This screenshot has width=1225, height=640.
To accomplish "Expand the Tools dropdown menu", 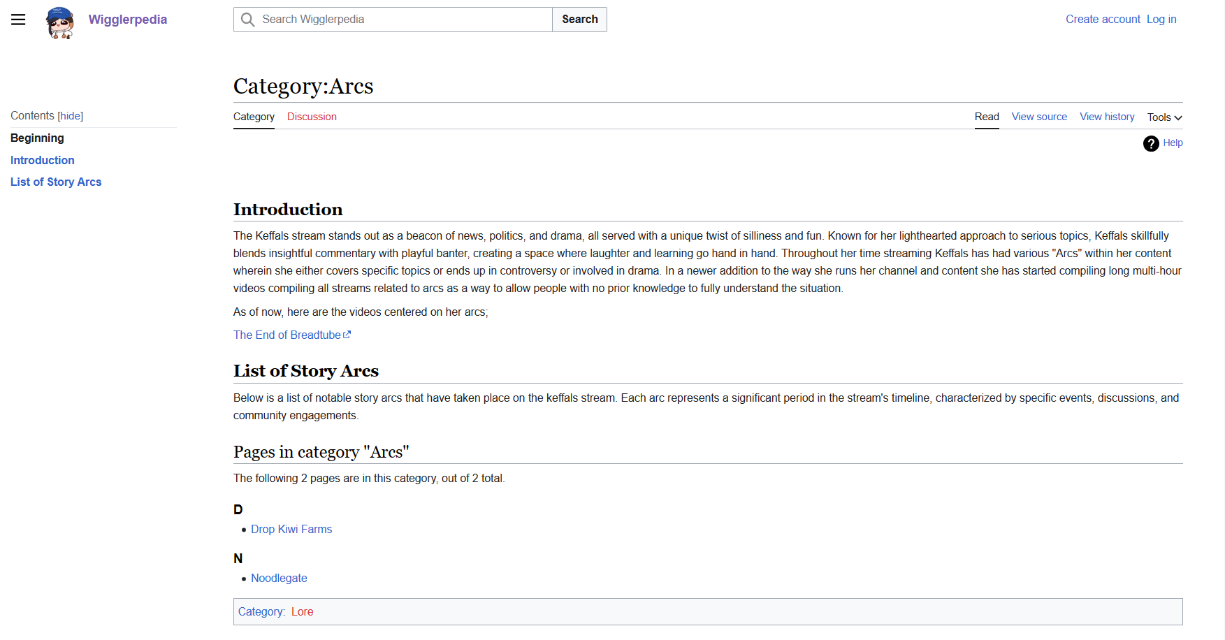I will coord(1164,117).
